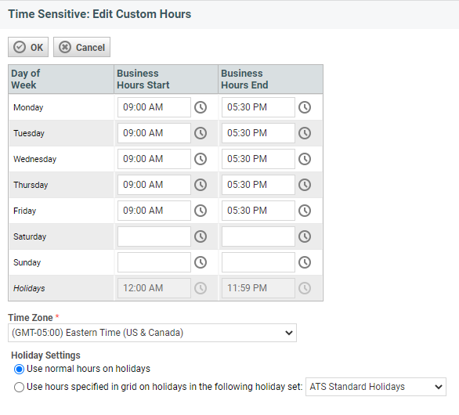Open clock picker for Friday end time
The height and width of the screenshot is (415, 459).
coord(305,211)
